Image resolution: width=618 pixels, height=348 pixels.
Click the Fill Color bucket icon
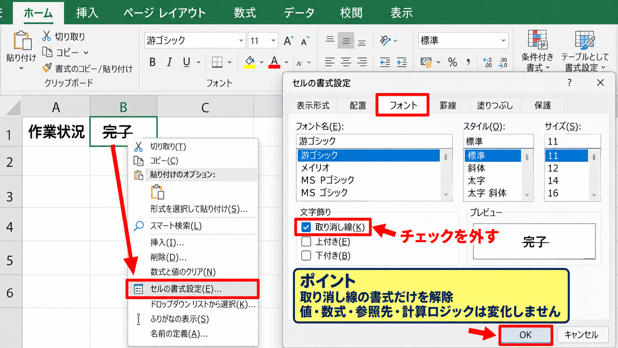(x=250, y=62)
